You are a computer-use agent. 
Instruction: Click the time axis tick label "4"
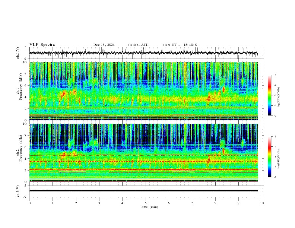pyautogui.click(x=123, y=203)
